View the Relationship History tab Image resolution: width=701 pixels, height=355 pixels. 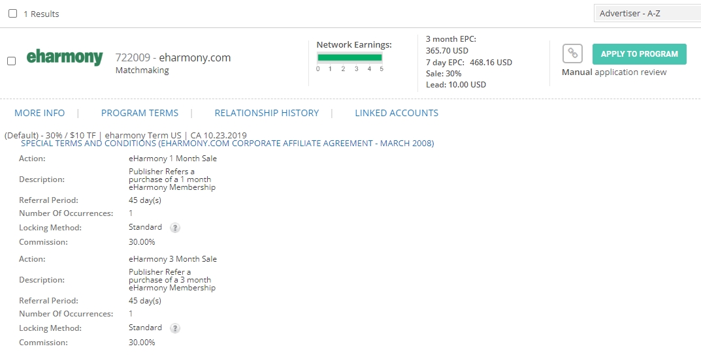click(267, 113)
